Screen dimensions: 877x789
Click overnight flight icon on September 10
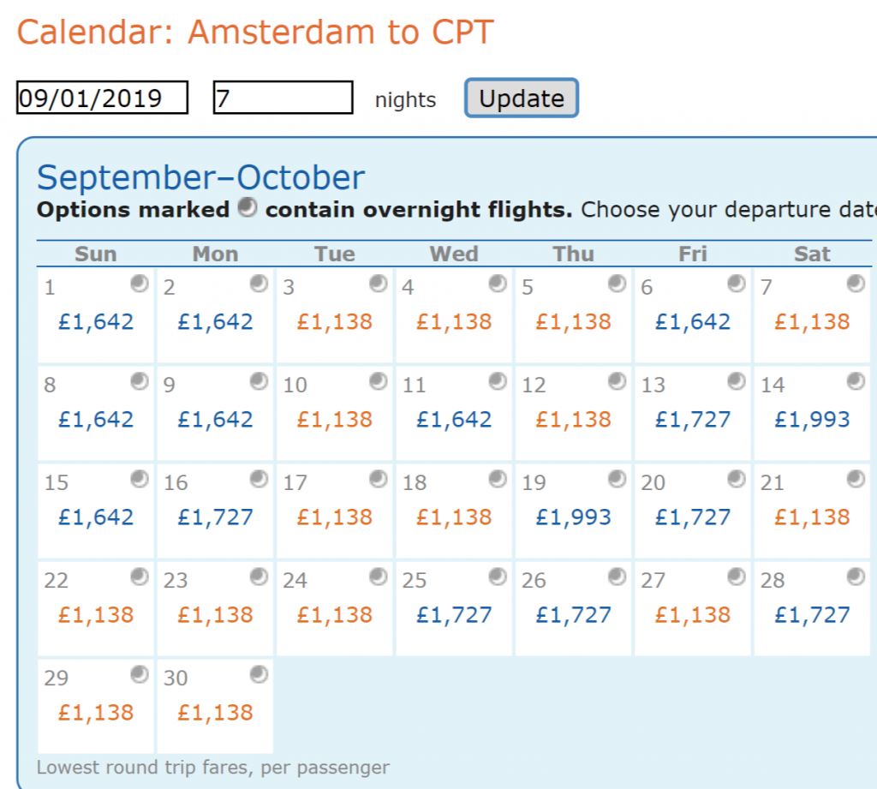[378, 381]
